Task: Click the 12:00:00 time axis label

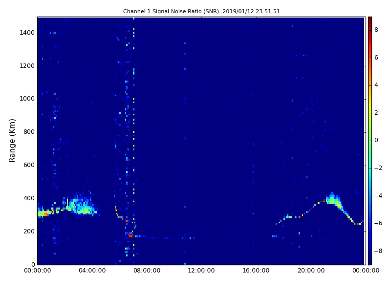Action: [x=201, y=271]
